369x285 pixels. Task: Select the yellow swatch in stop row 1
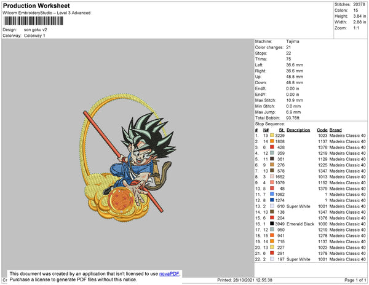(272, 135)
